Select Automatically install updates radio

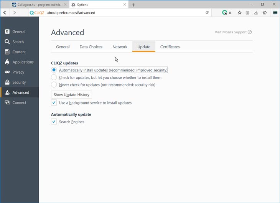click(54, 70)
